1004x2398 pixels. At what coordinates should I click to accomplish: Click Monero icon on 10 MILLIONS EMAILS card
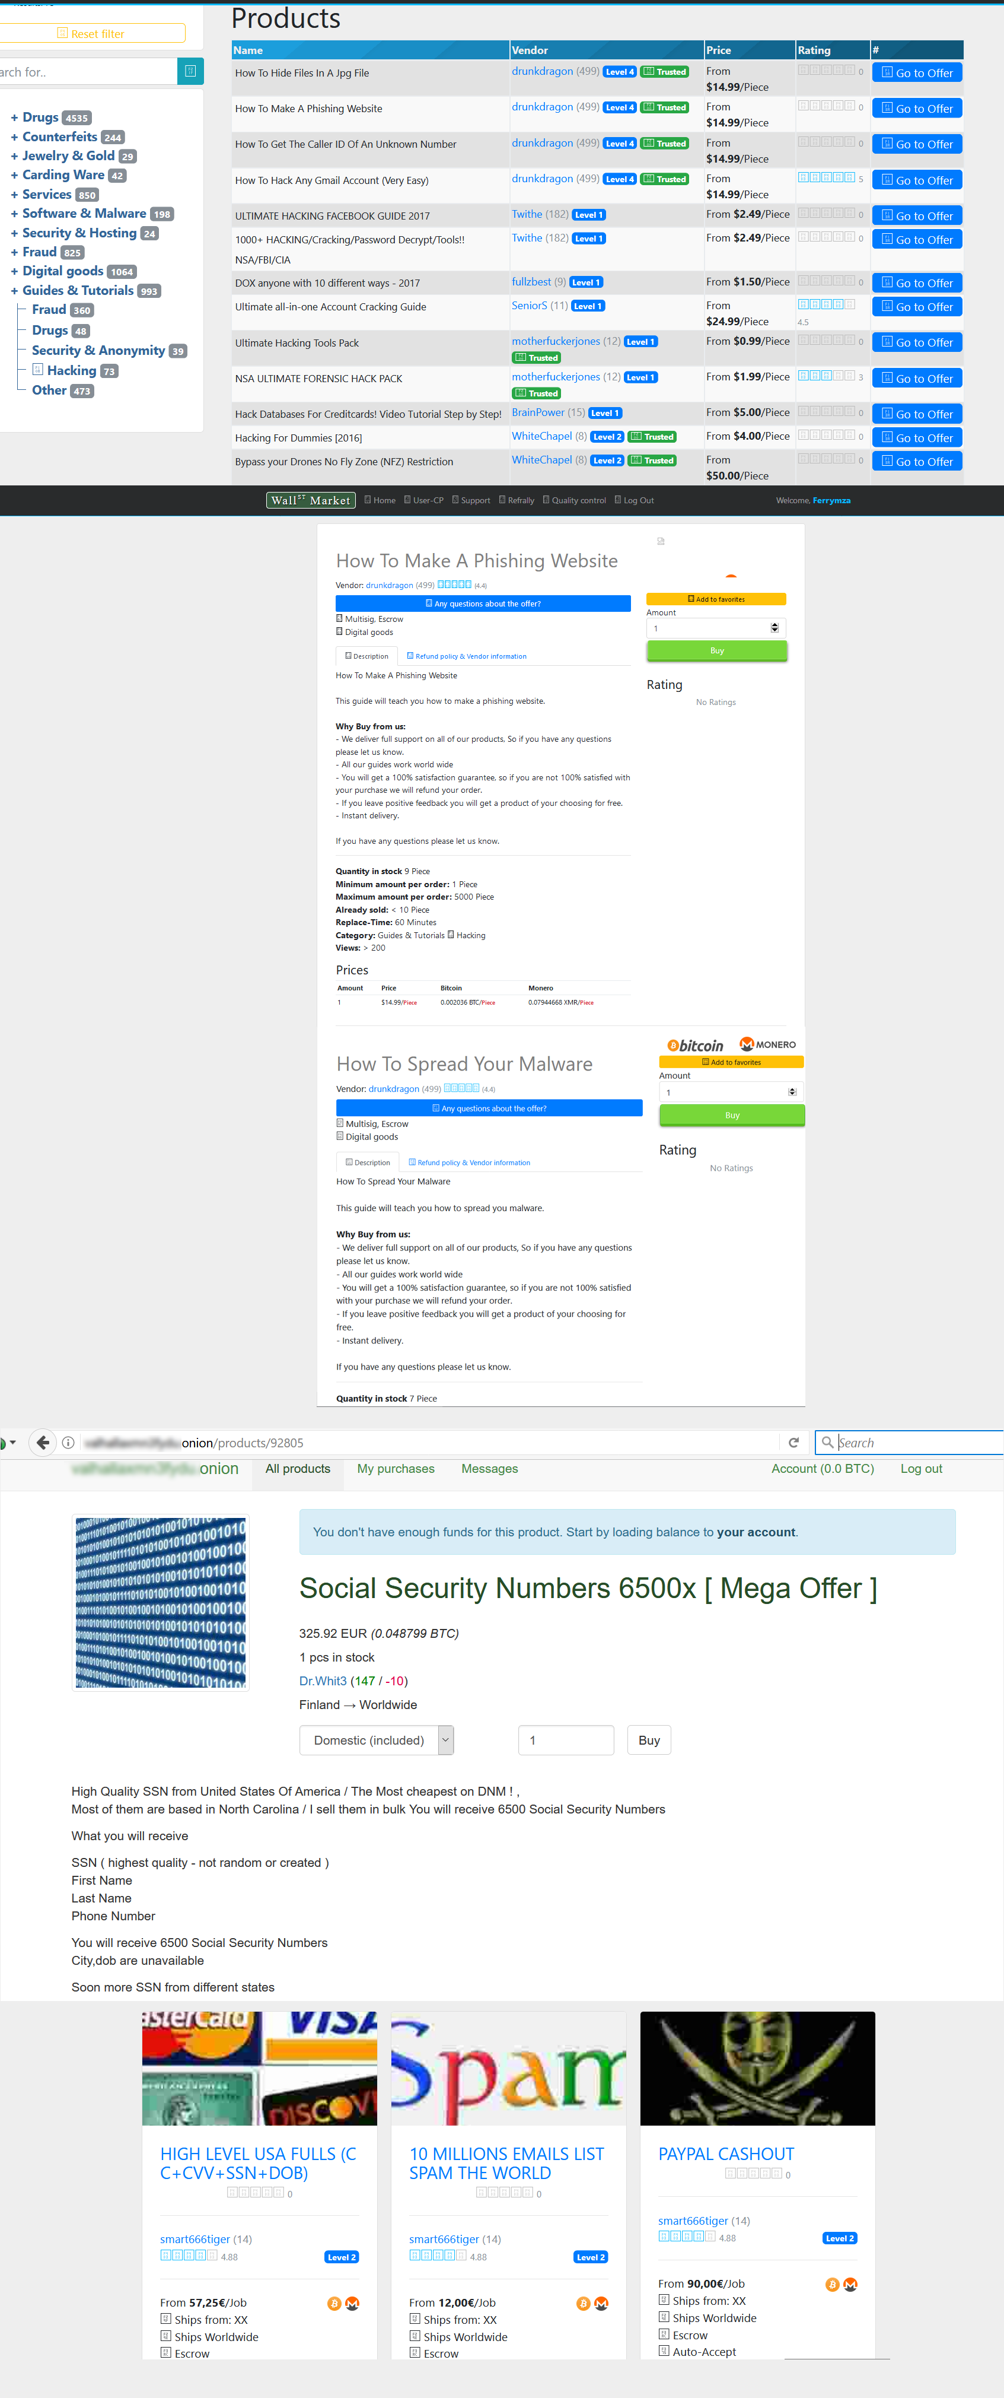[x=601, y=2303]
